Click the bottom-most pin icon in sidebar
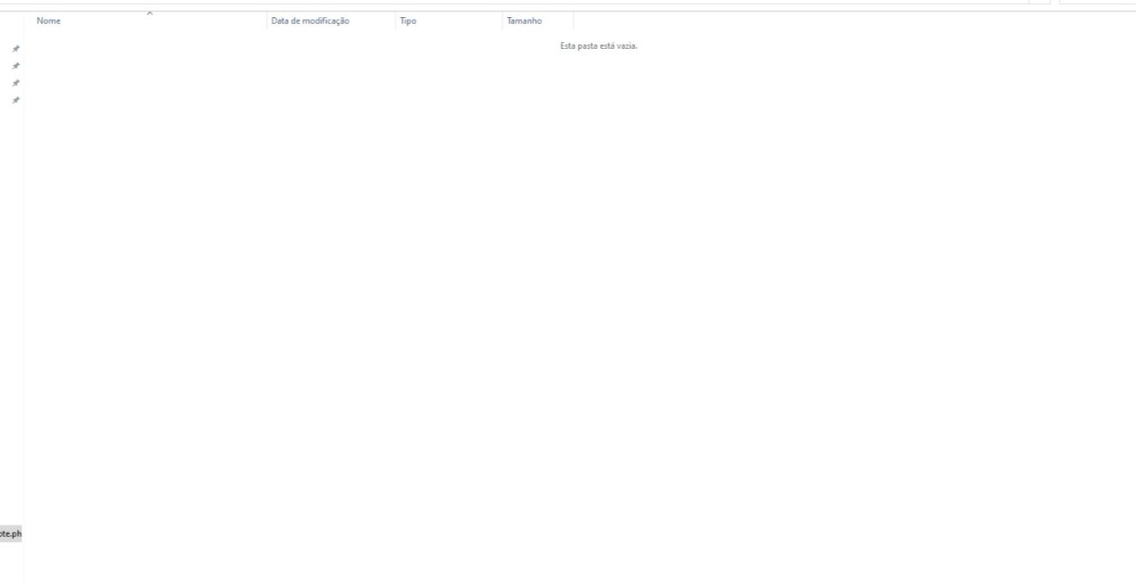Screen dimensions: 1136x583 pyautogui.click(x=15, y=100)
